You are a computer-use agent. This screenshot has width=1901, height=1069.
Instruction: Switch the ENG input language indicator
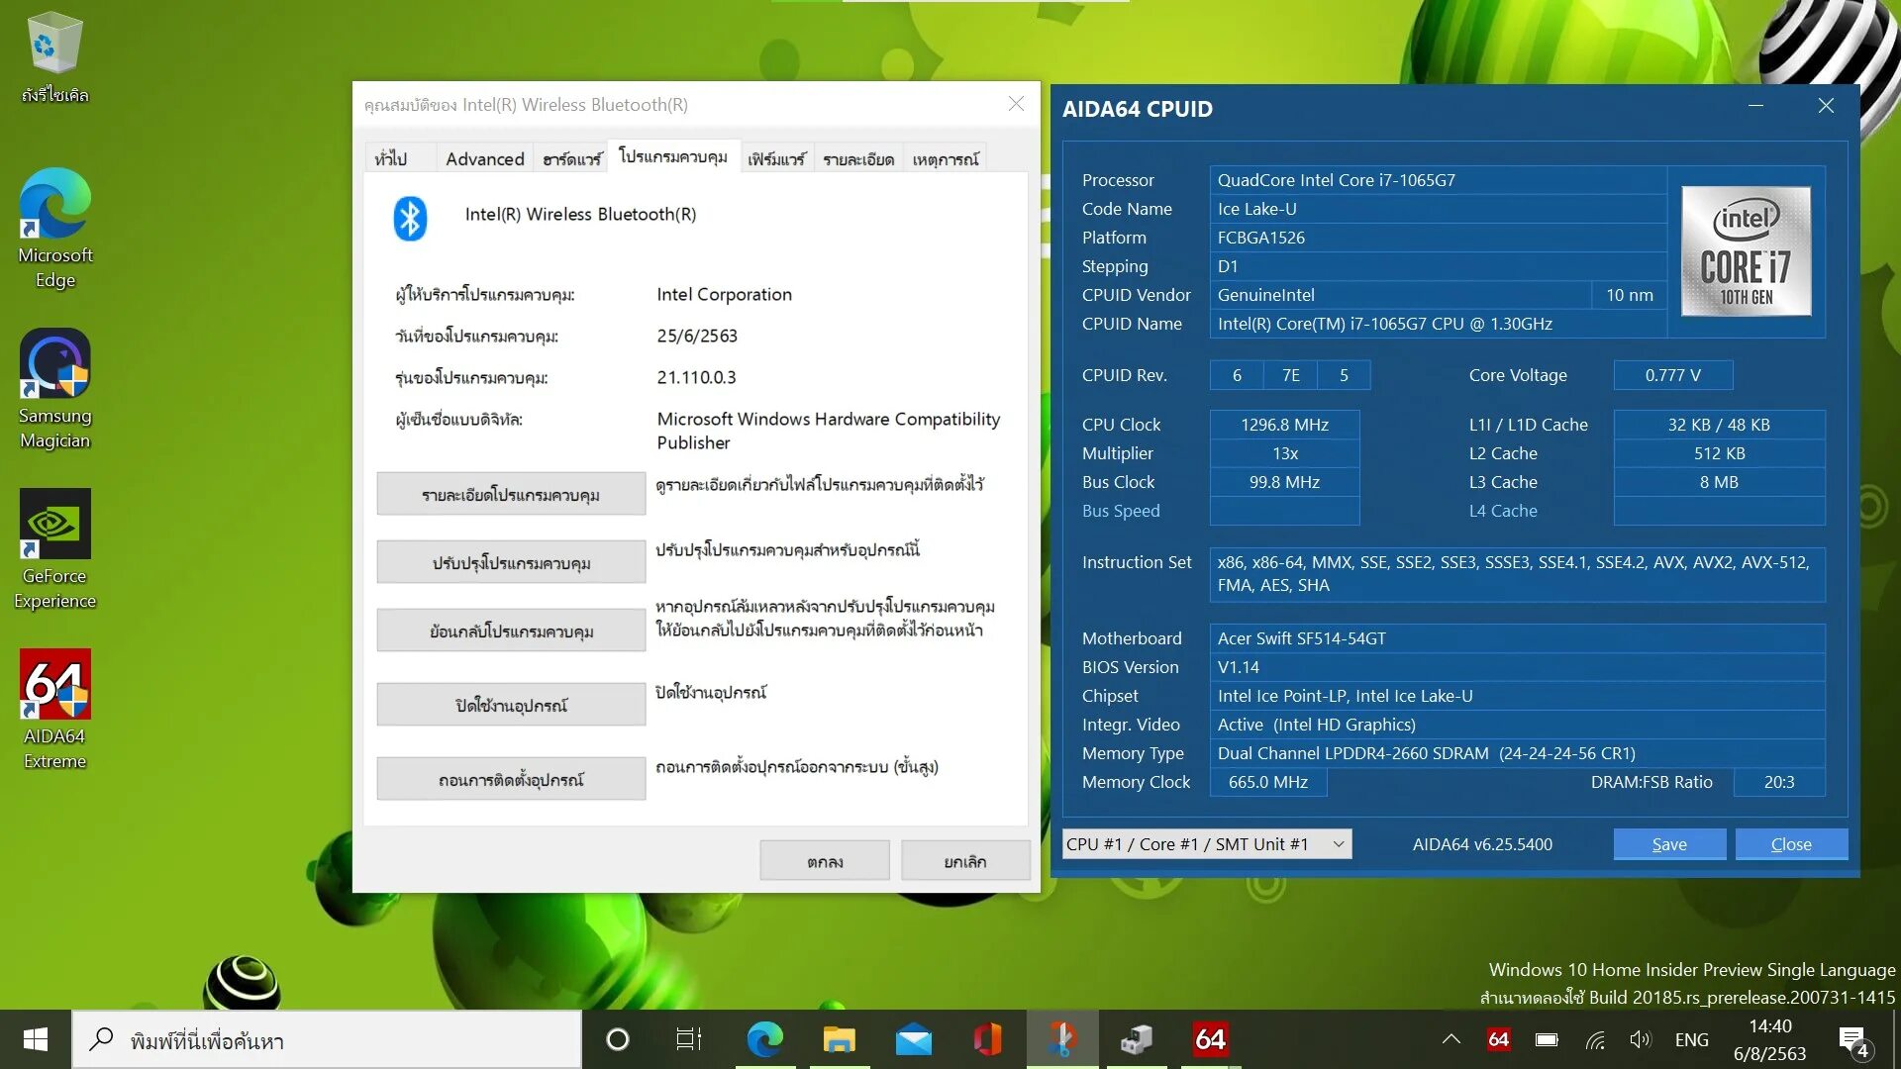click(x=1691, y=1039)
